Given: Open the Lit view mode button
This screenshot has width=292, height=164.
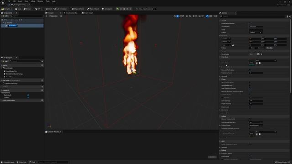Looking at the screenshot, I should (x=61, y=16).
